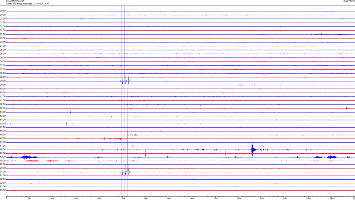Select the 01:30 trace time label

coord(3,23)
